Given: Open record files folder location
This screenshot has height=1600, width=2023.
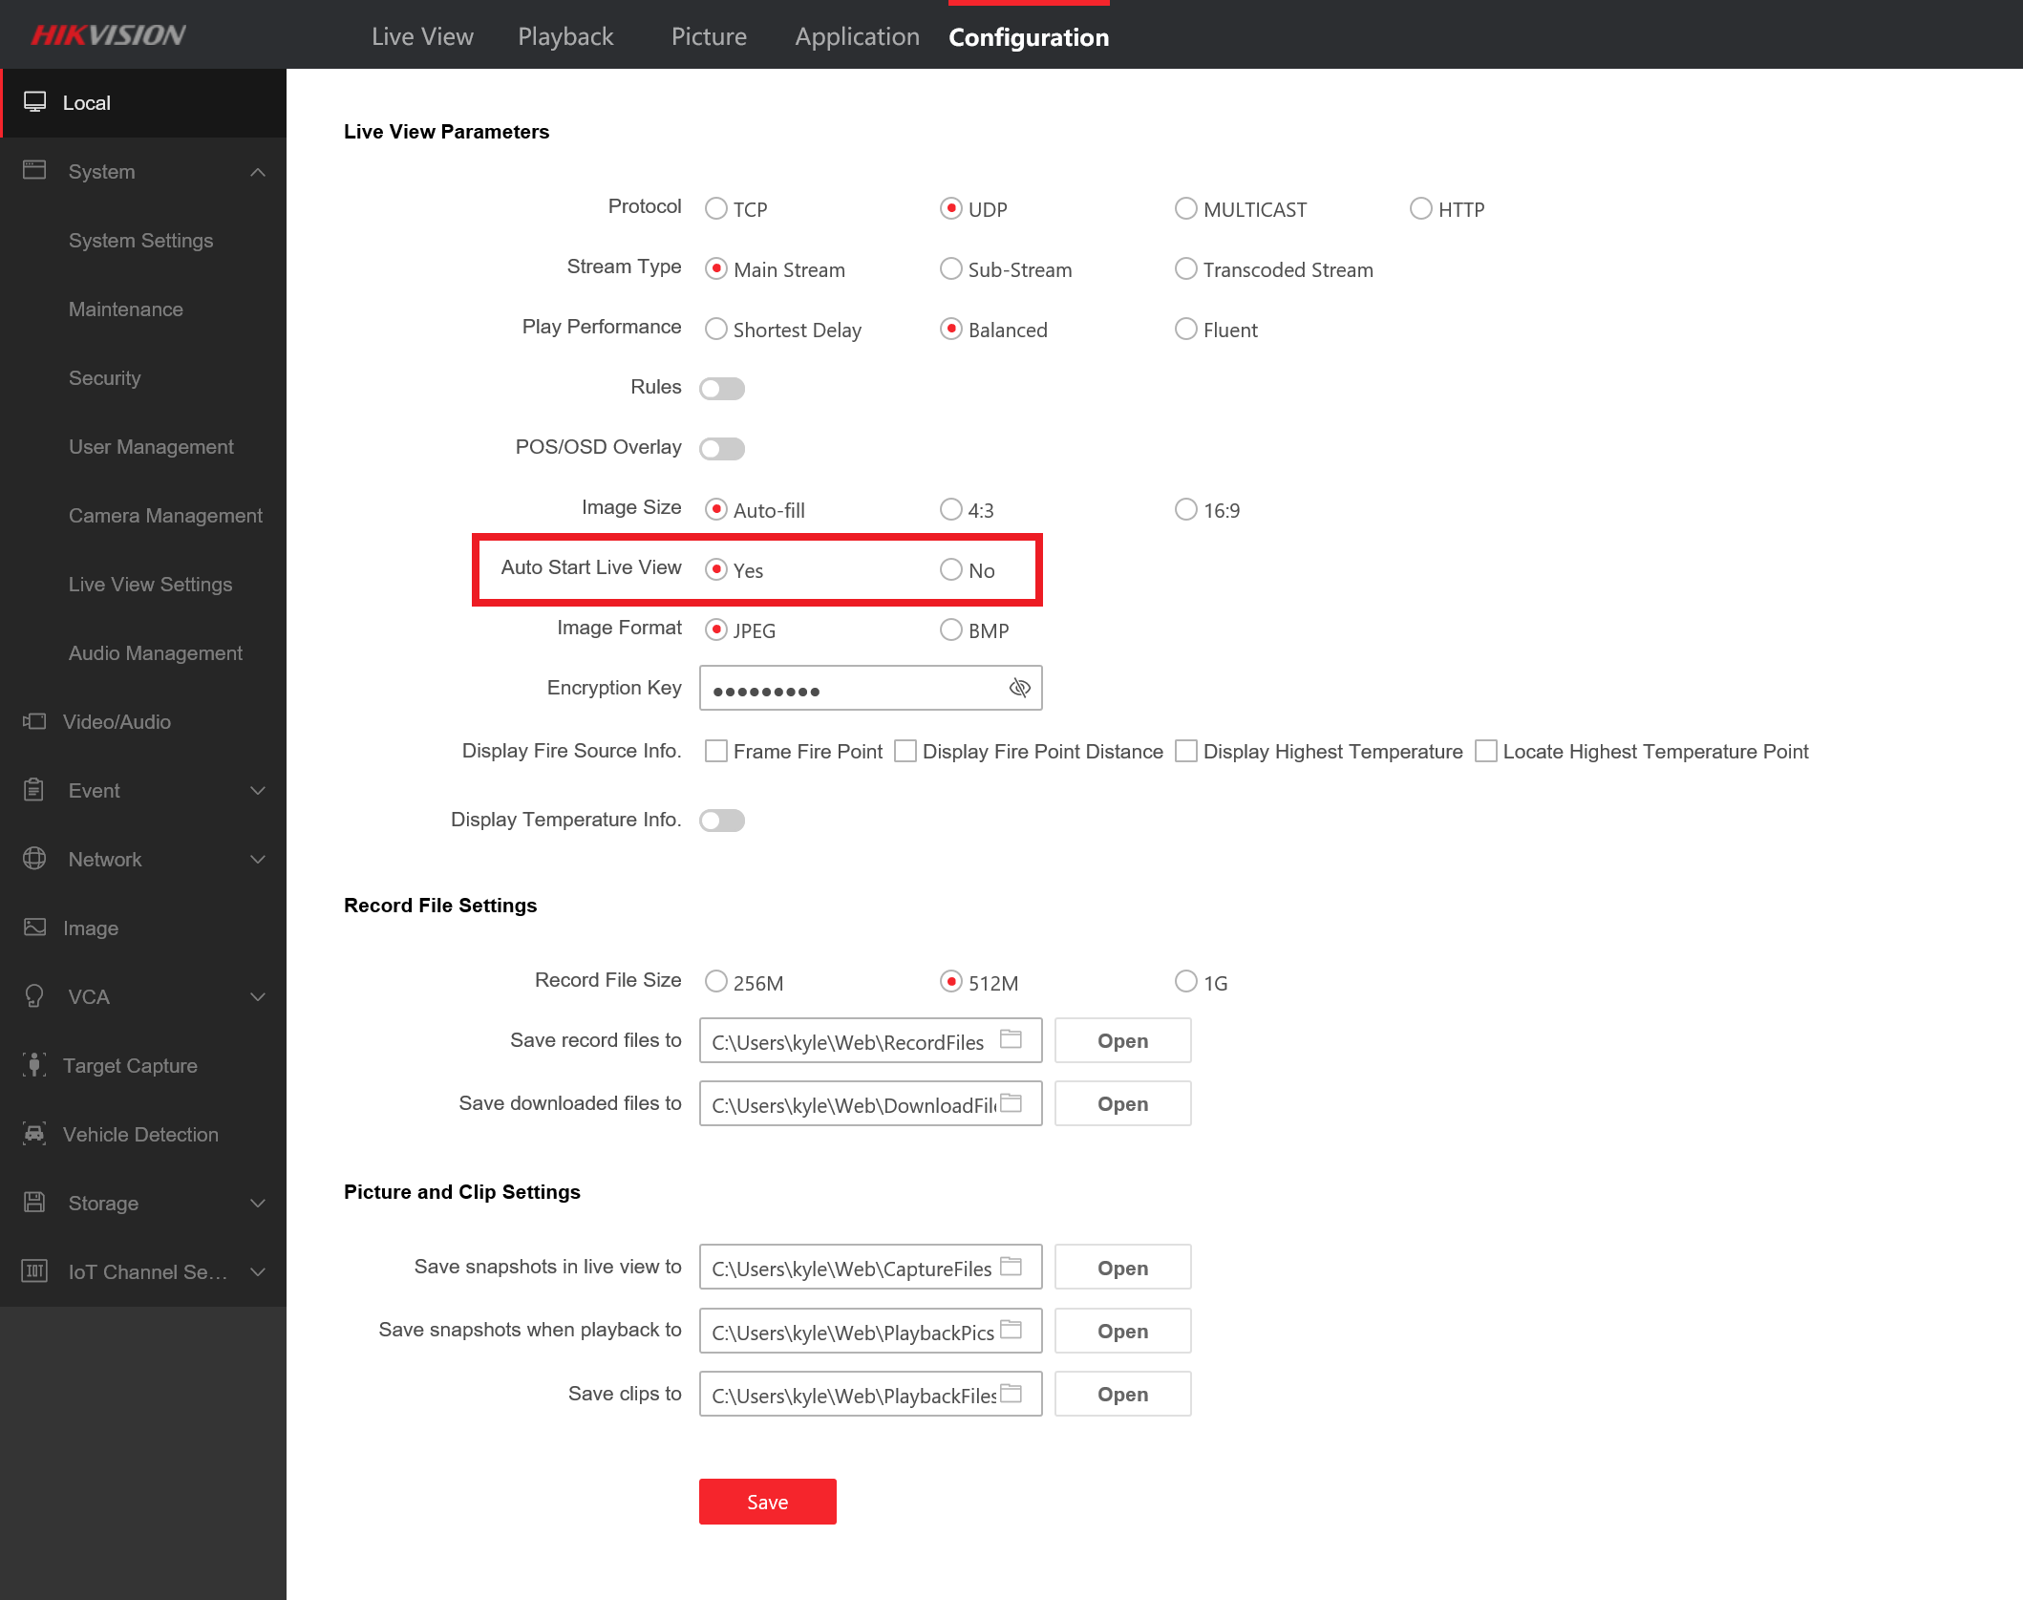Looking at the screenshot, I should (x=1121, y=1040).
